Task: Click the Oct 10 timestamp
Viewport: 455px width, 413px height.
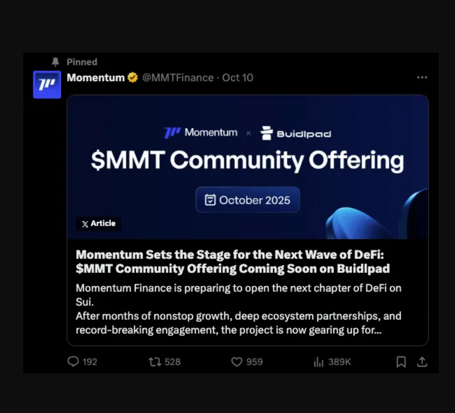Action: [237, 78]
